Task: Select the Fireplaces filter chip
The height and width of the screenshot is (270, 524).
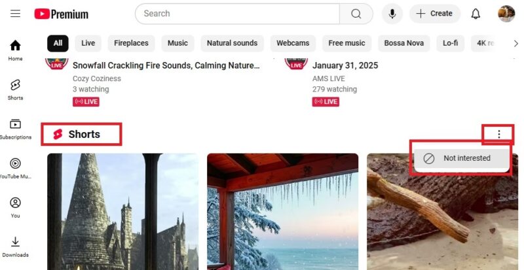Action: click(x=131, y=43)
